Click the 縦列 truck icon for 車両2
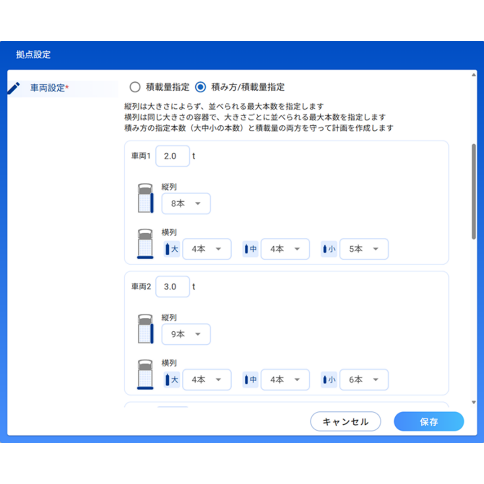484x484 pixels. point(145,329)
